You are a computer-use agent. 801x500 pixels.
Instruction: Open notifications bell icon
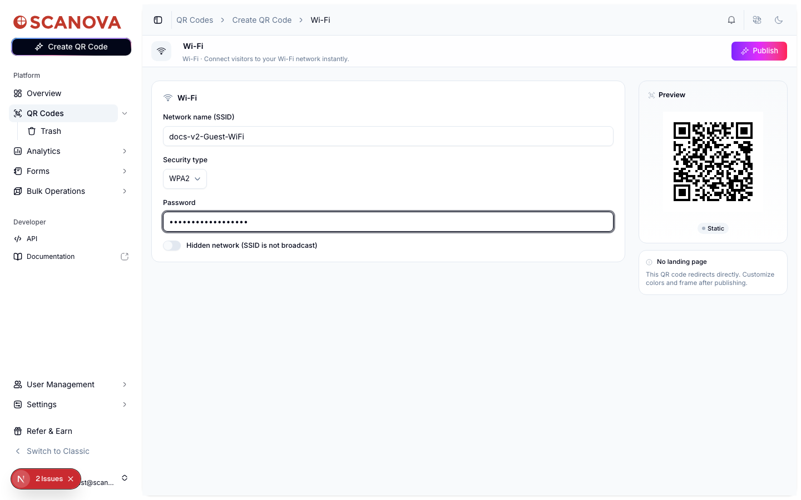point(731,20)
